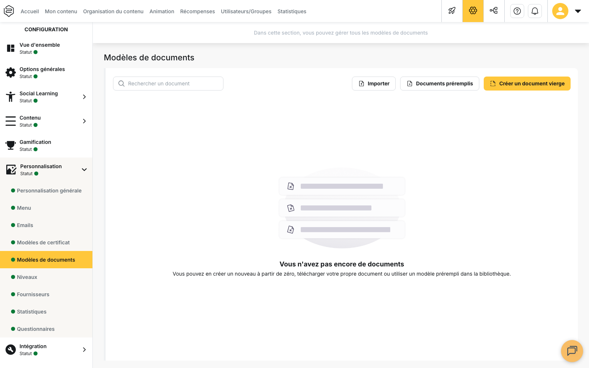Click the CONFIGURATION sidebar title
Image resolution: width=589 pixels, height=368 pixels.
tap(46, 29)
